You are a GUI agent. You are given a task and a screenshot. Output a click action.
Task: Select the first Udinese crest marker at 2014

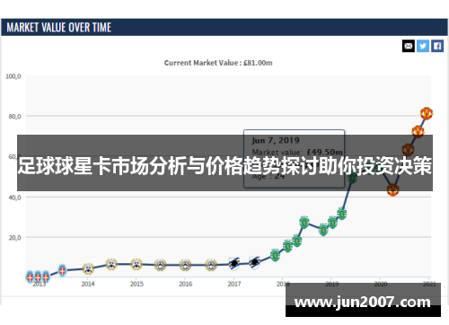pyautogui.click(x=88, y=268)
